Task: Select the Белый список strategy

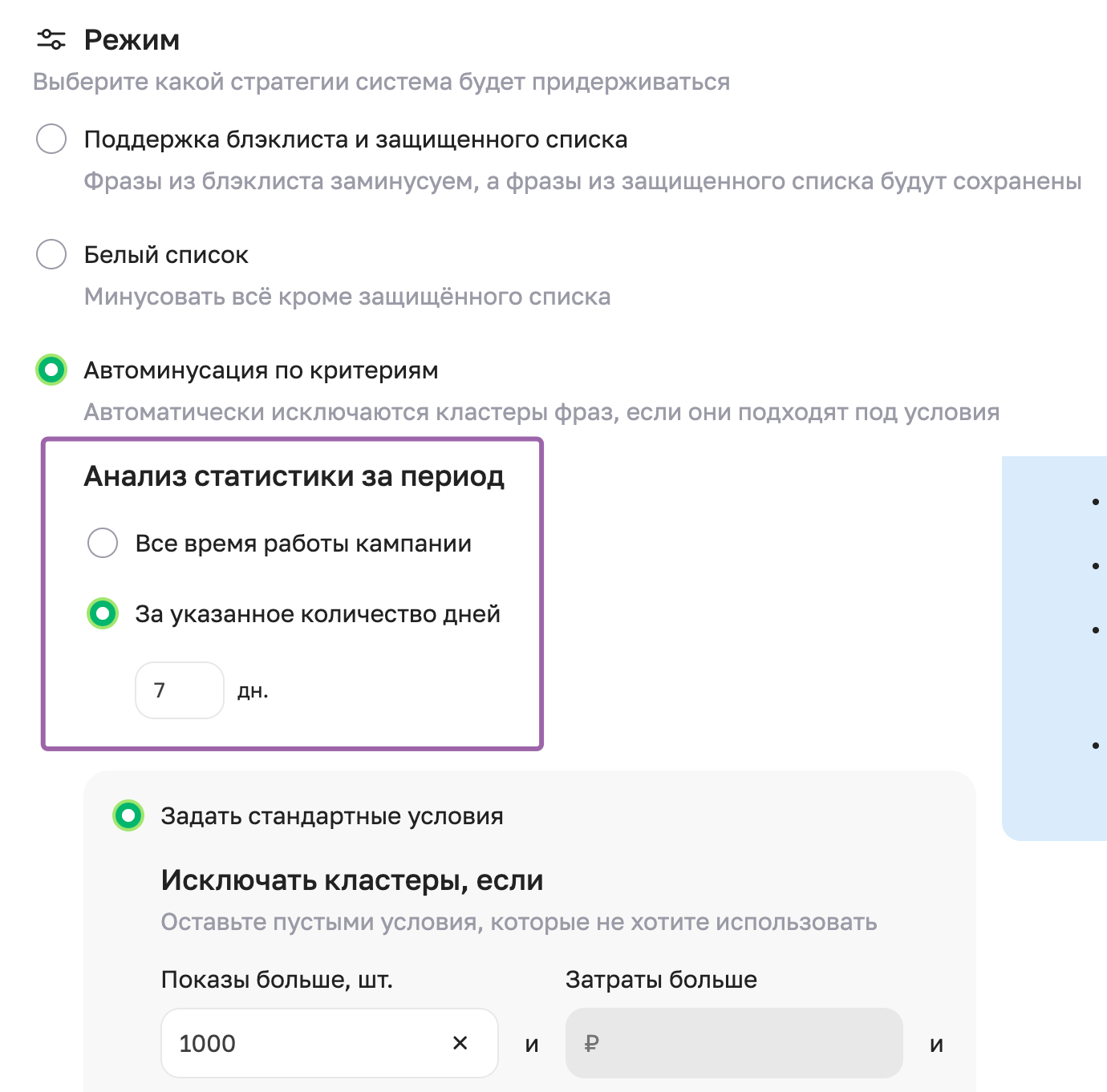Action: [x=51, y=254]
